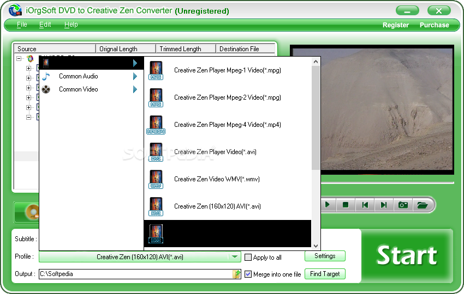Open the Profile dropdown arrow
This screenshot has height=294, width=464.
pos(235,257)
